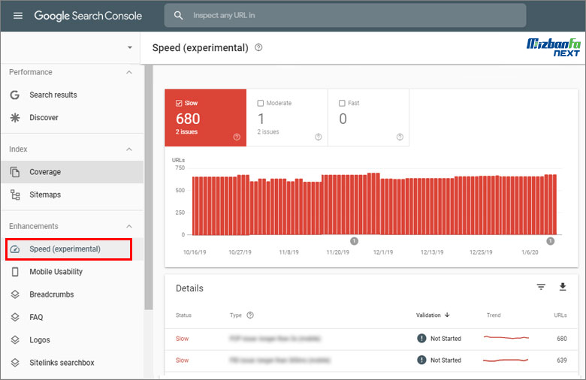Click the Trend column header
Image resolution: width=586 pixels, height=380 pixels.
(494, 315)
